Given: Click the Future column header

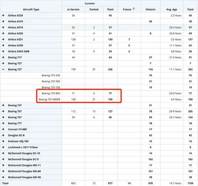Looking at the screenshot, I should [127, 10].
